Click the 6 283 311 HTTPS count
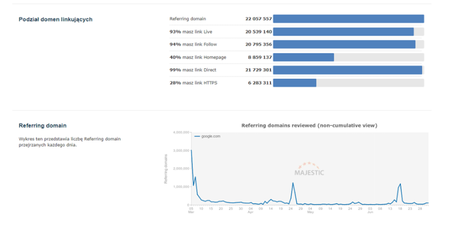Image resolution: width=468 pixels, height=235 pixels. tap(260, 83)
